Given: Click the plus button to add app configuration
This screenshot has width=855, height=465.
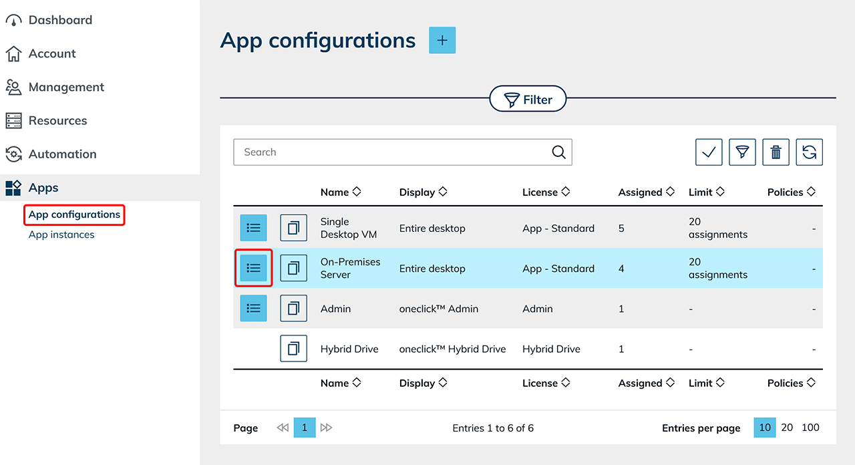Looking at the screenshot, I should coord(442,41).
